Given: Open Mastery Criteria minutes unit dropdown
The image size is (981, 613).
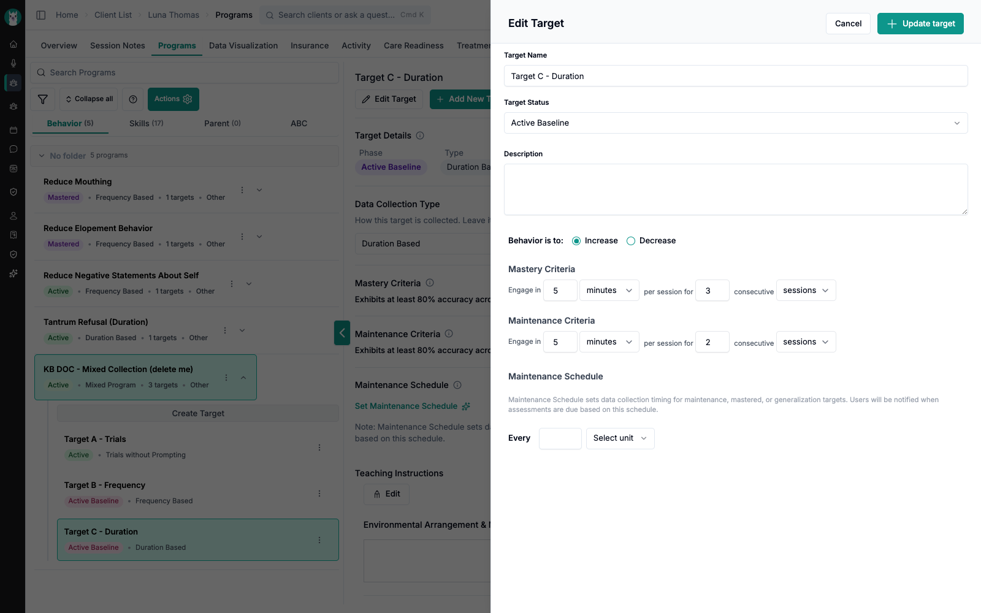Looking at the screenshot, I should click(609, 291).
